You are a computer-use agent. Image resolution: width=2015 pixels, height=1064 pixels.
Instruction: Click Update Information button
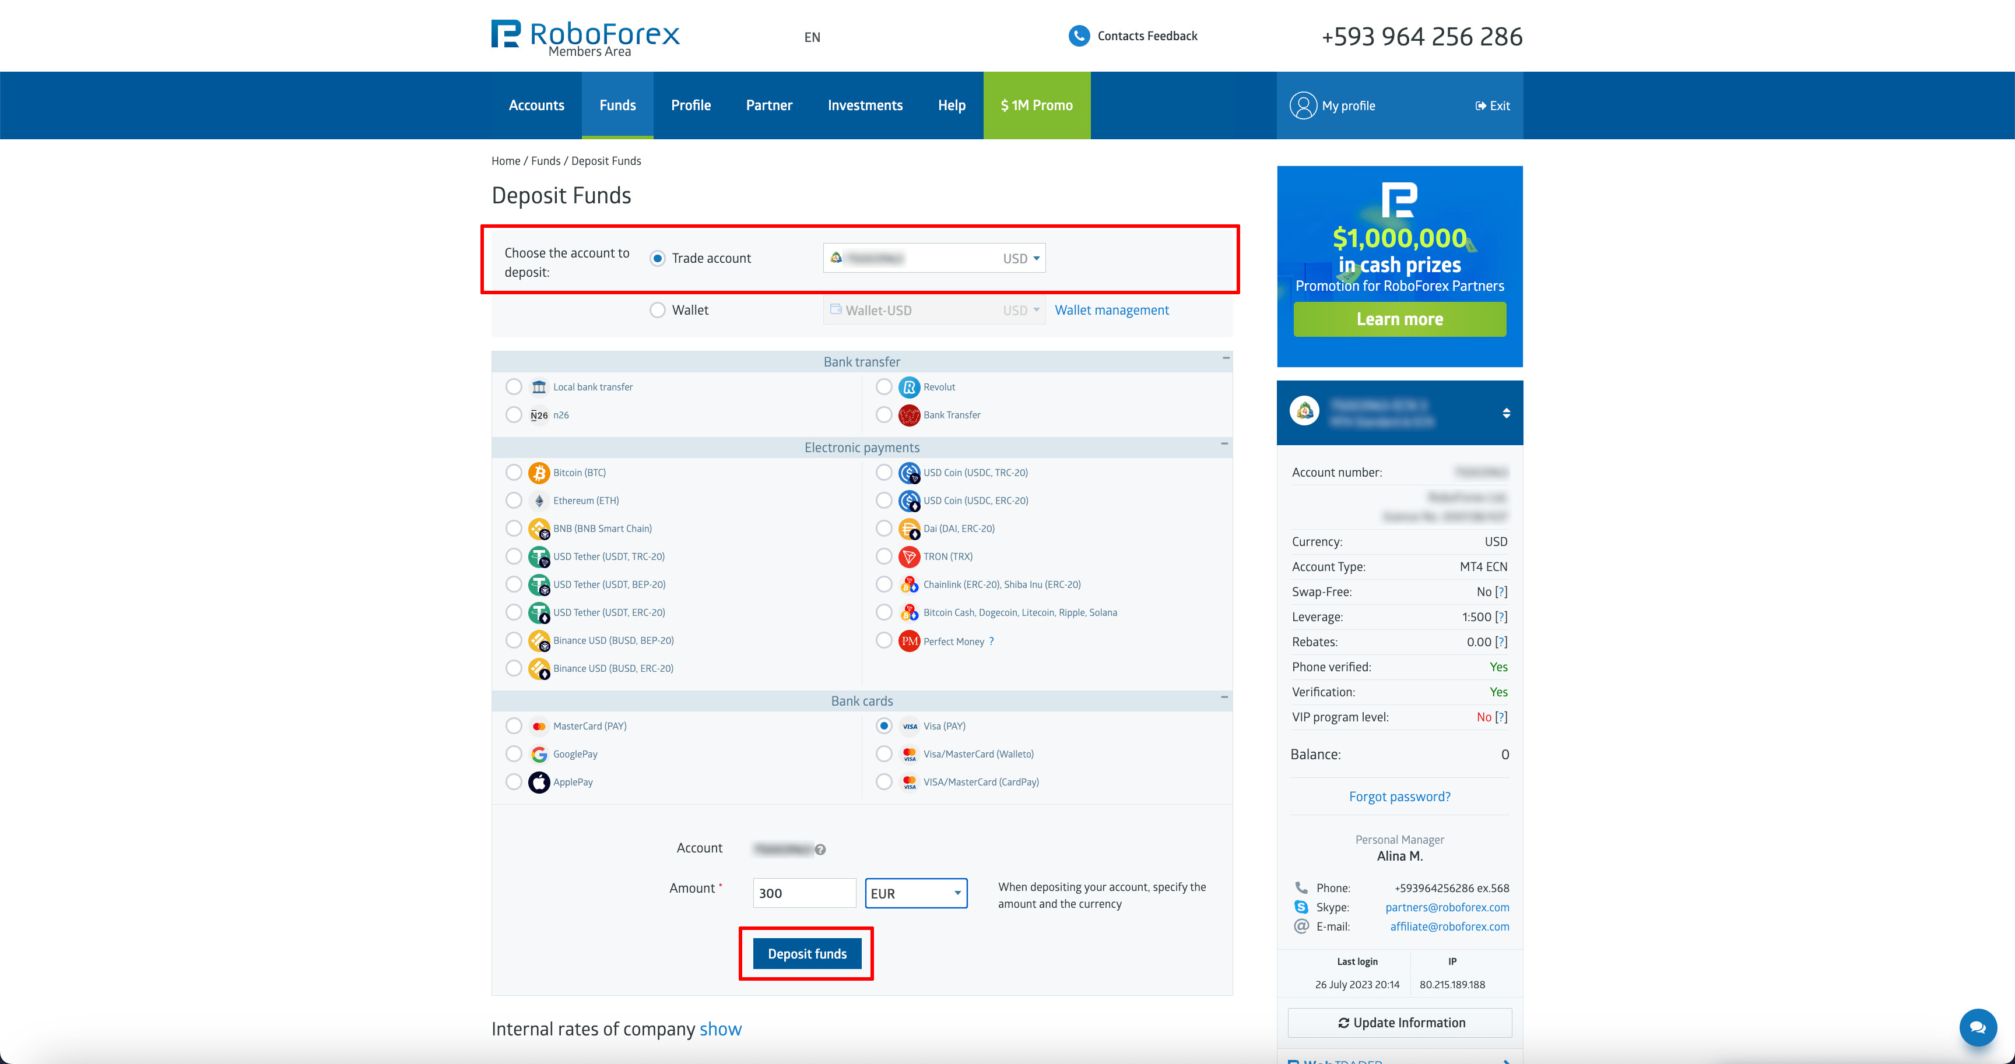click(1399, 1023)
